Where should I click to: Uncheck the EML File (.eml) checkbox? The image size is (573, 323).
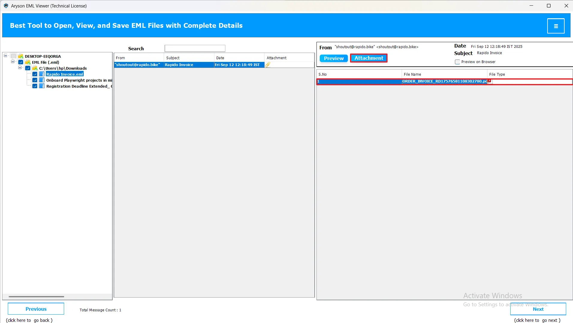[21, 62]
